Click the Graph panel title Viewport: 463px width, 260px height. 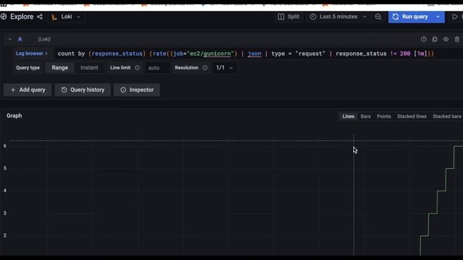coord(14,116)
